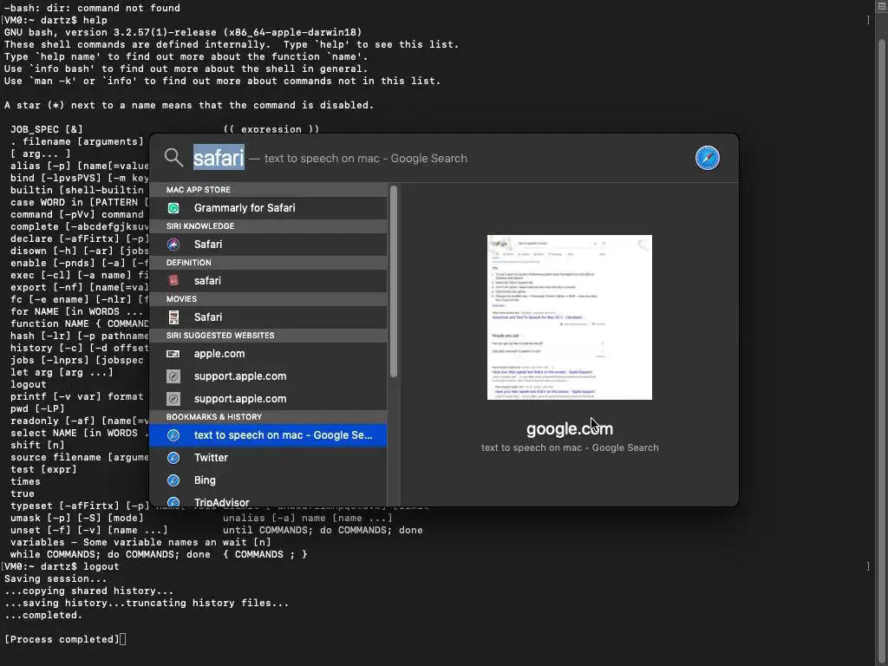This screenshot has height=666, width=888.
Task: Click the Safari icon next to TripAdvisor
Action: tap(173, 502)
